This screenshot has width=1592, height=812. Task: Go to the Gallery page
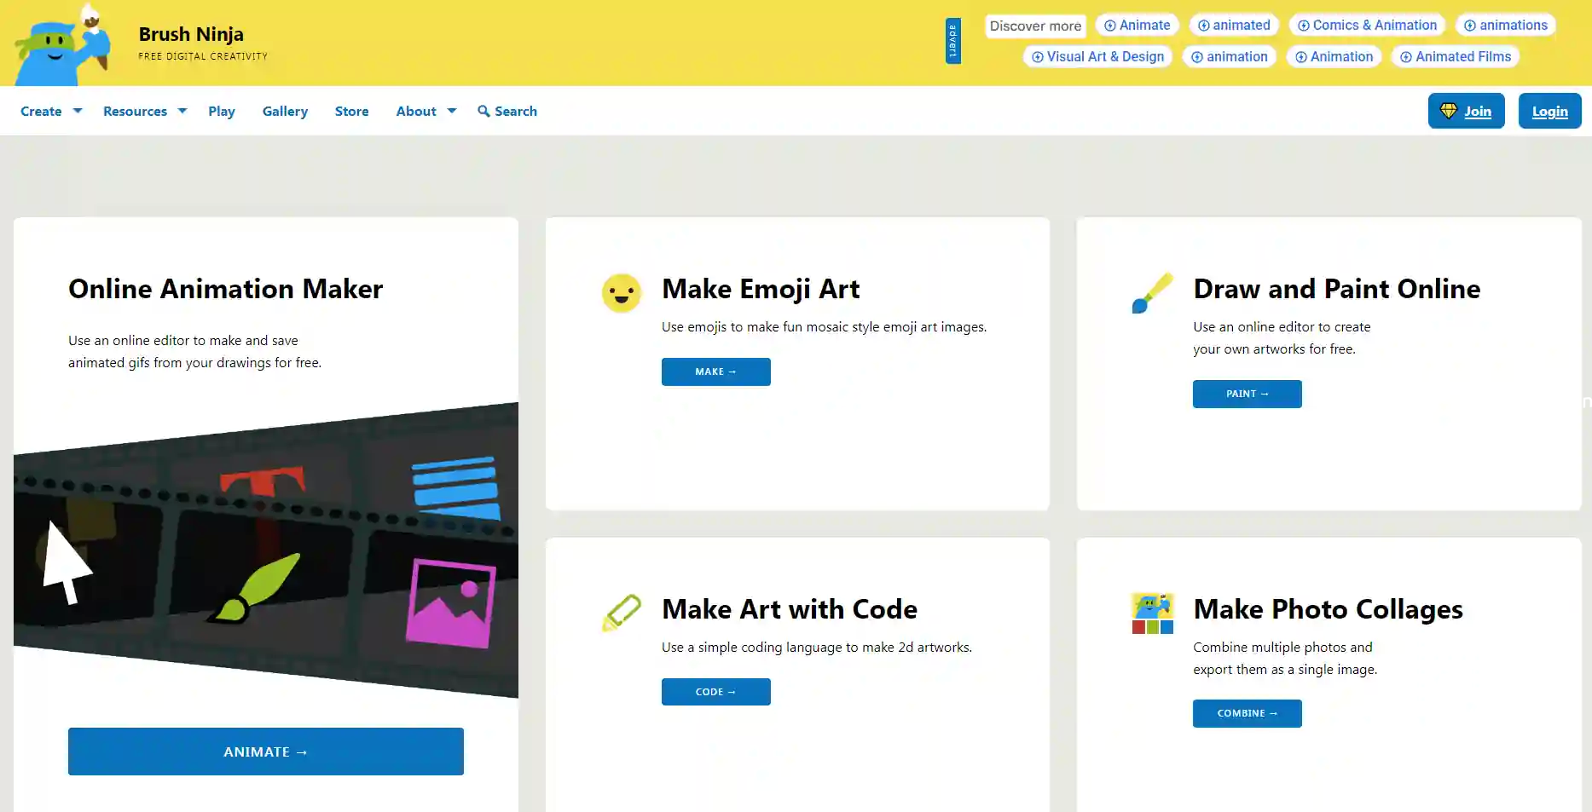[x=285, y=112]
